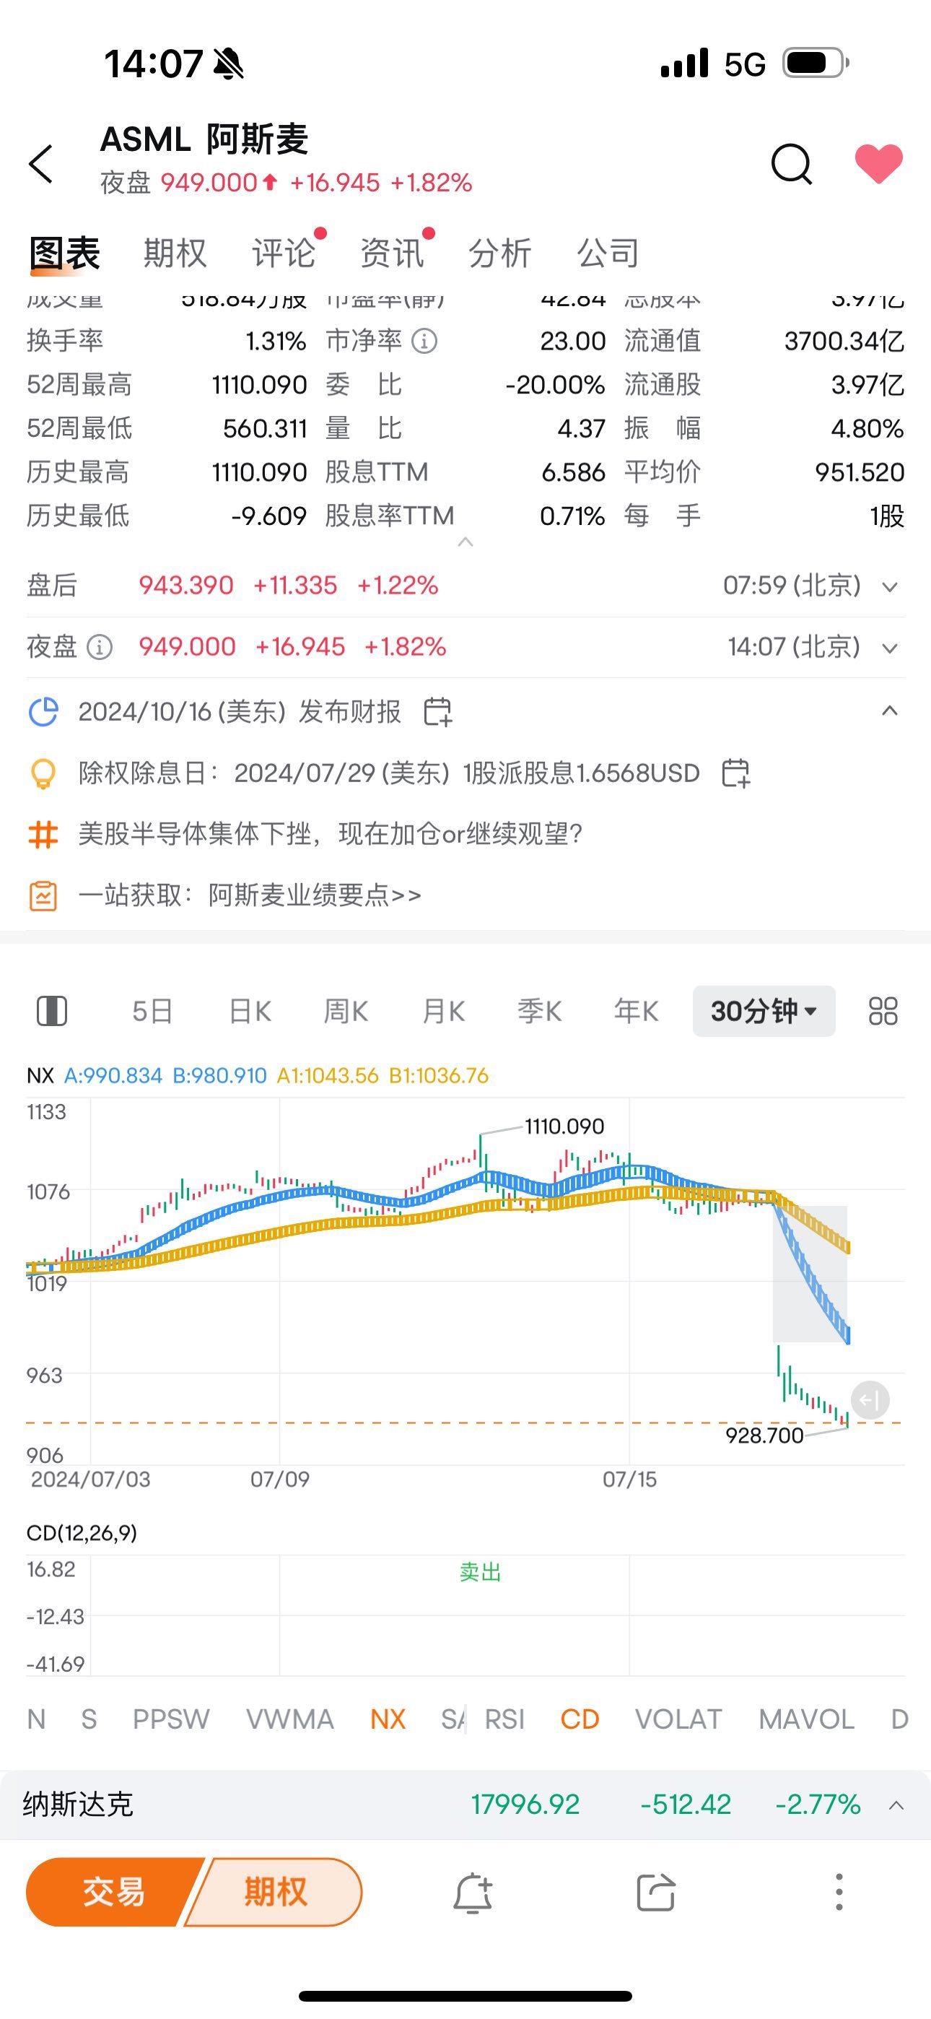This screenshot has width=931, height=2019.
Task: Switch to the 期权 tab
Action: 175,253
